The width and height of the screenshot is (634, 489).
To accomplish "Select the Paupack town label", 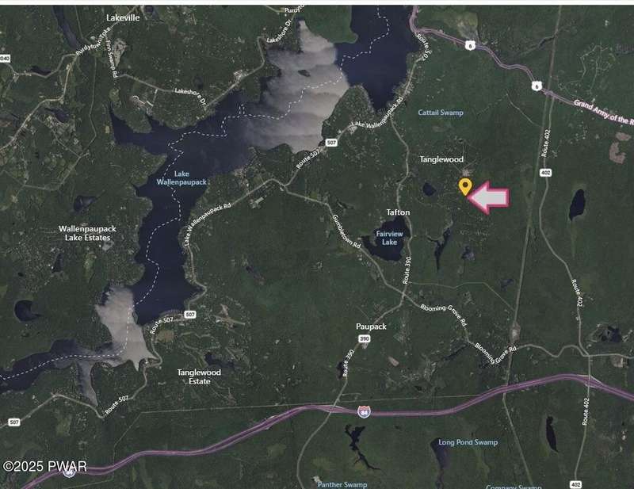I will tap(371, 327).
